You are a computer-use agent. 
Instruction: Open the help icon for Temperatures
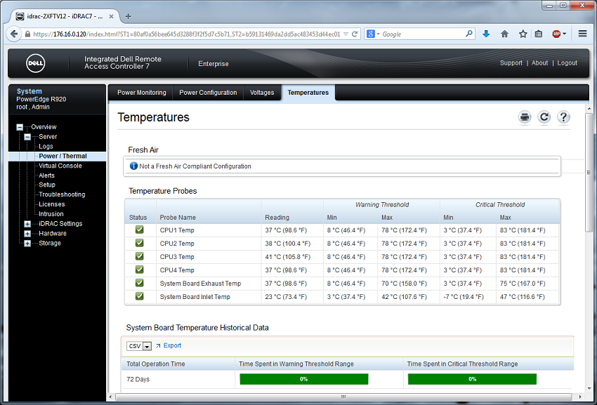(563, 117)
